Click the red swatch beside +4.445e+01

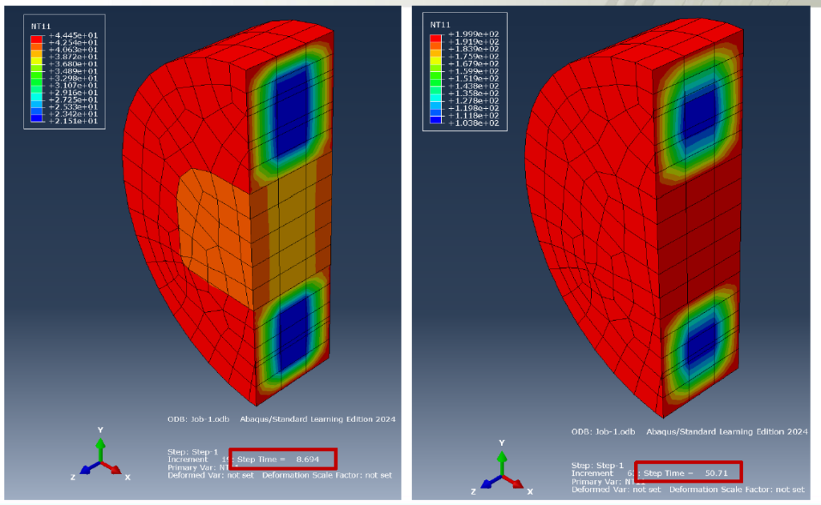click(x=36, y=39)
